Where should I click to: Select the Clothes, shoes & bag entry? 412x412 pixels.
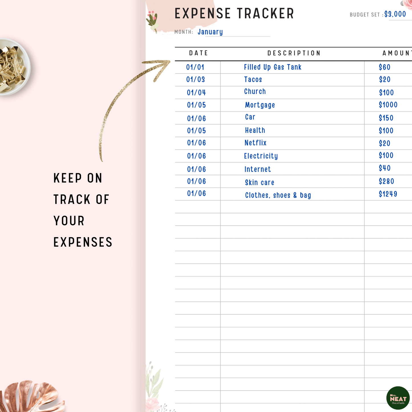click(x=278, y=195)
